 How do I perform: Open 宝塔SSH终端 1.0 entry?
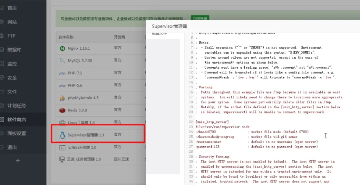(82, 147)
